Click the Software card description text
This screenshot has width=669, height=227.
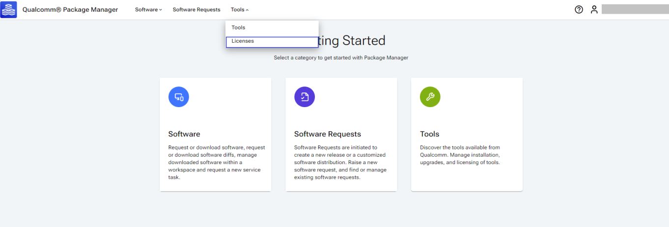coord(217,162)
